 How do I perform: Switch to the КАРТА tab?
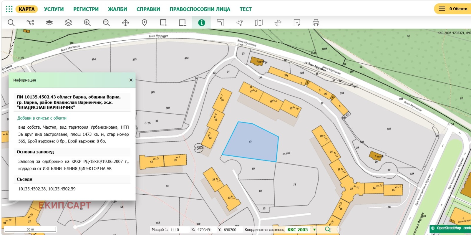[x=26, y=9]
